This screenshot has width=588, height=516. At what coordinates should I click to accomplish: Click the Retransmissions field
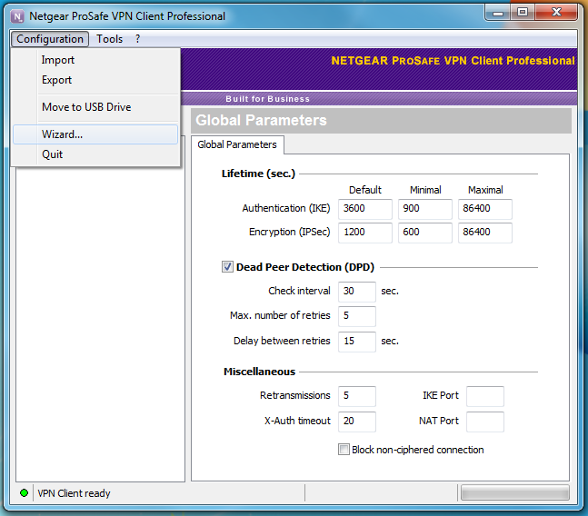pos(356,396)
